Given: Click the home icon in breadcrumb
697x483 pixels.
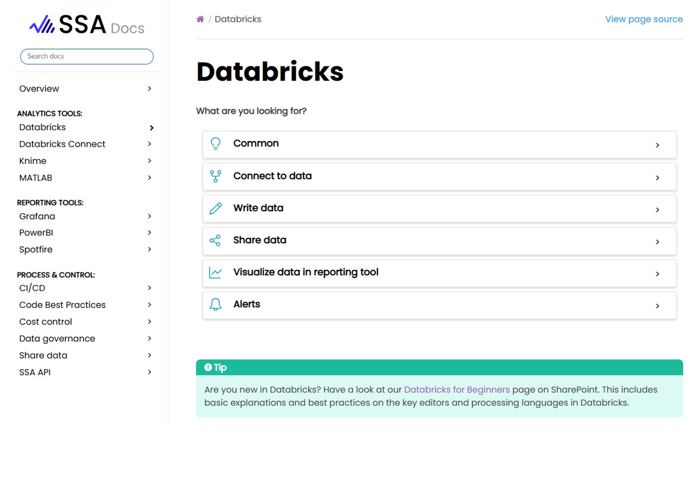Looking at the screenshot, I should 200,19.
